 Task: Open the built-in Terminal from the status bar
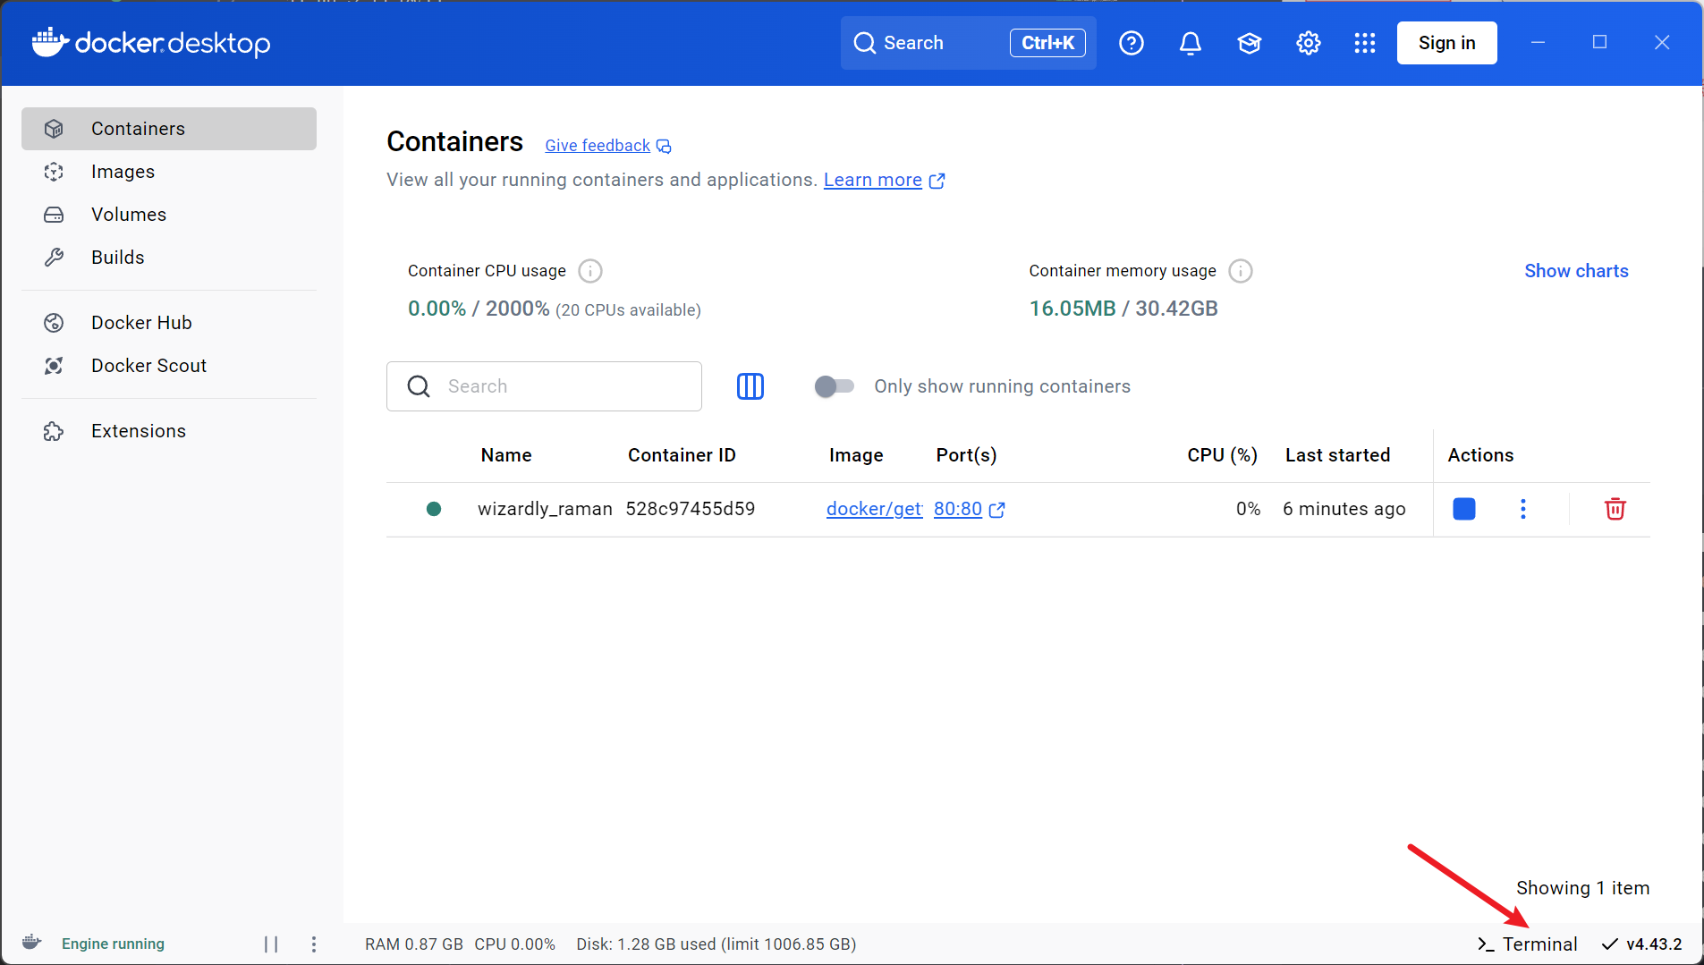pos(1525,944)
